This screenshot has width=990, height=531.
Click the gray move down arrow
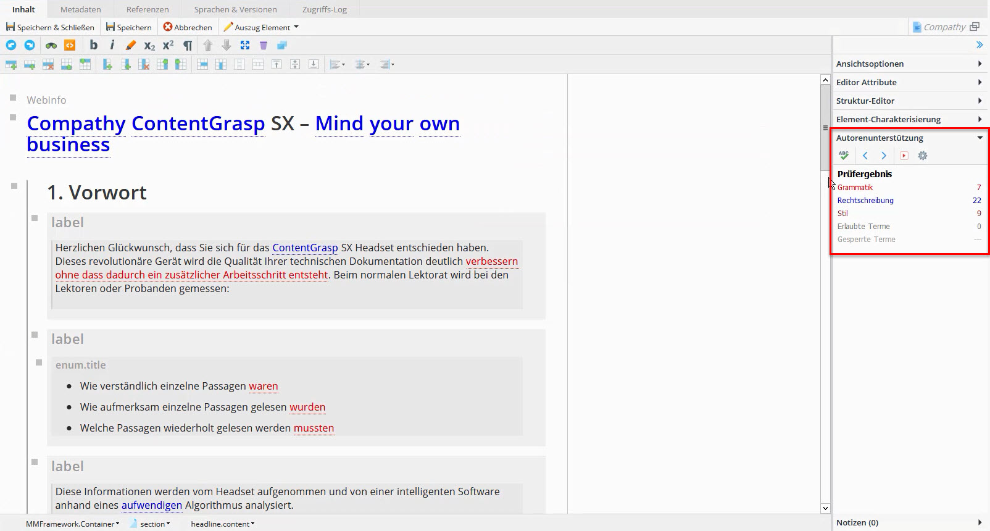227,45
